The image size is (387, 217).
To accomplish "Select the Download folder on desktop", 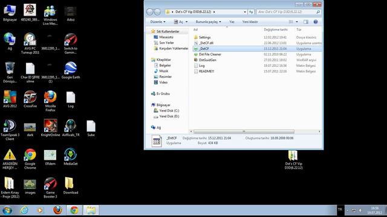I will pyautogui.click(x=71, y=186).
